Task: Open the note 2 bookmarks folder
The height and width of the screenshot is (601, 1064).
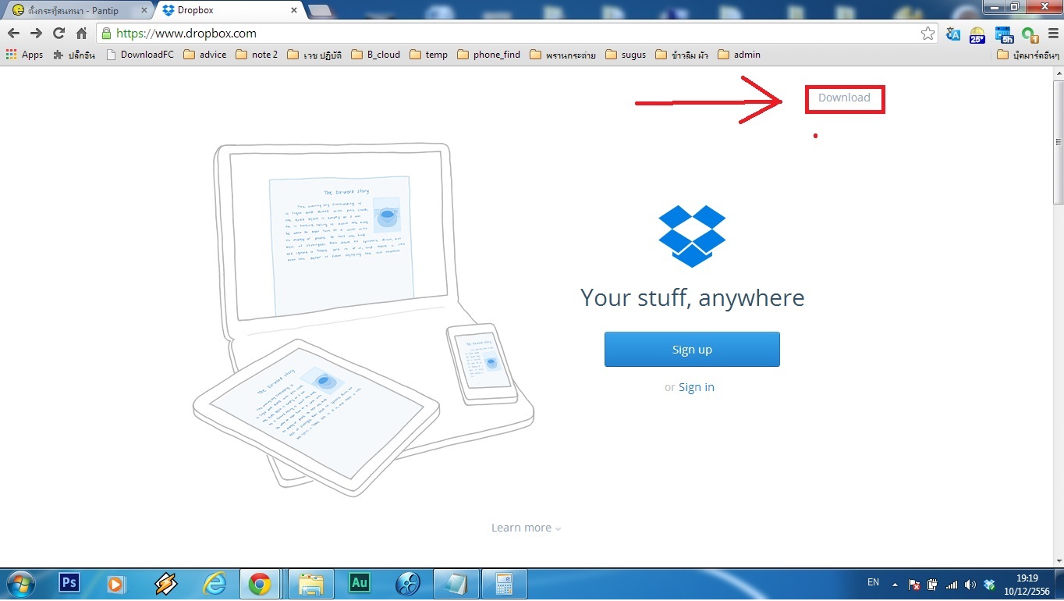Action: click(257, 55)
